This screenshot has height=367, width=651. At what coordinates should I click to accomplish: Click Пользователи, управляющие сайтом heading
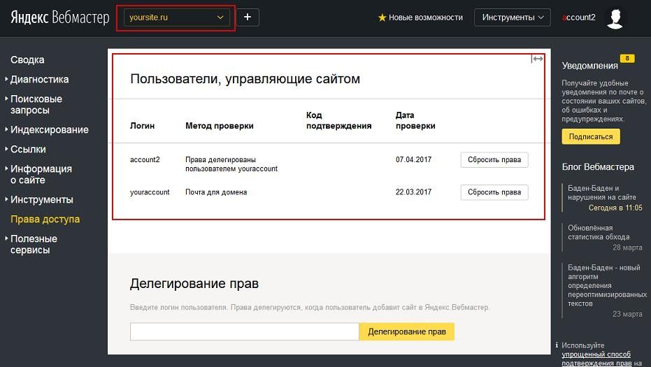coord(245,79)
